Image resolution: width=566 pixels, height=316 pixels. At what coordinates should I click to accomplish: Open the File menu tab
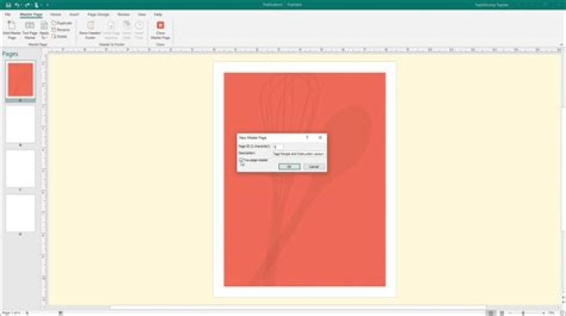[x=8, y=14]
